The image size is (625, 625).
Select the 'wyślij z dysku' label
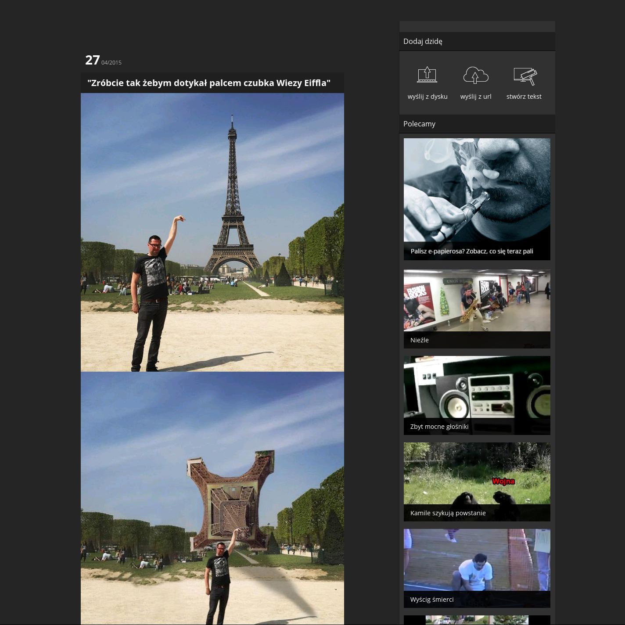[427, 97]
